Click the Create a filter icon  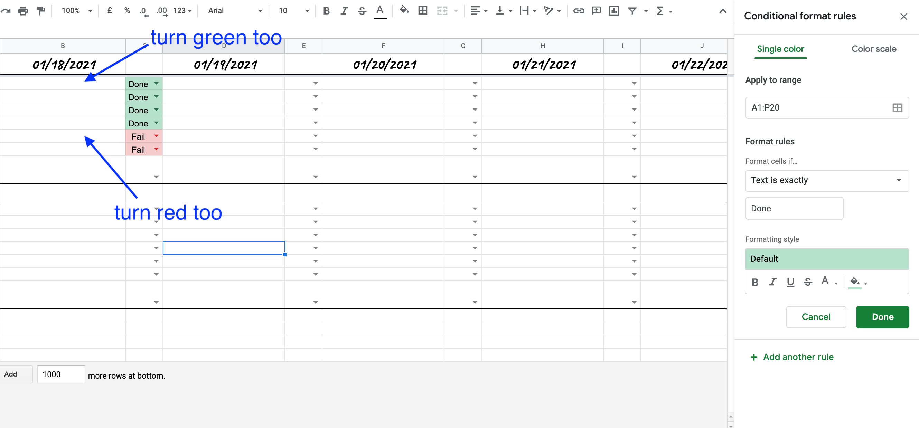[632, 11]
